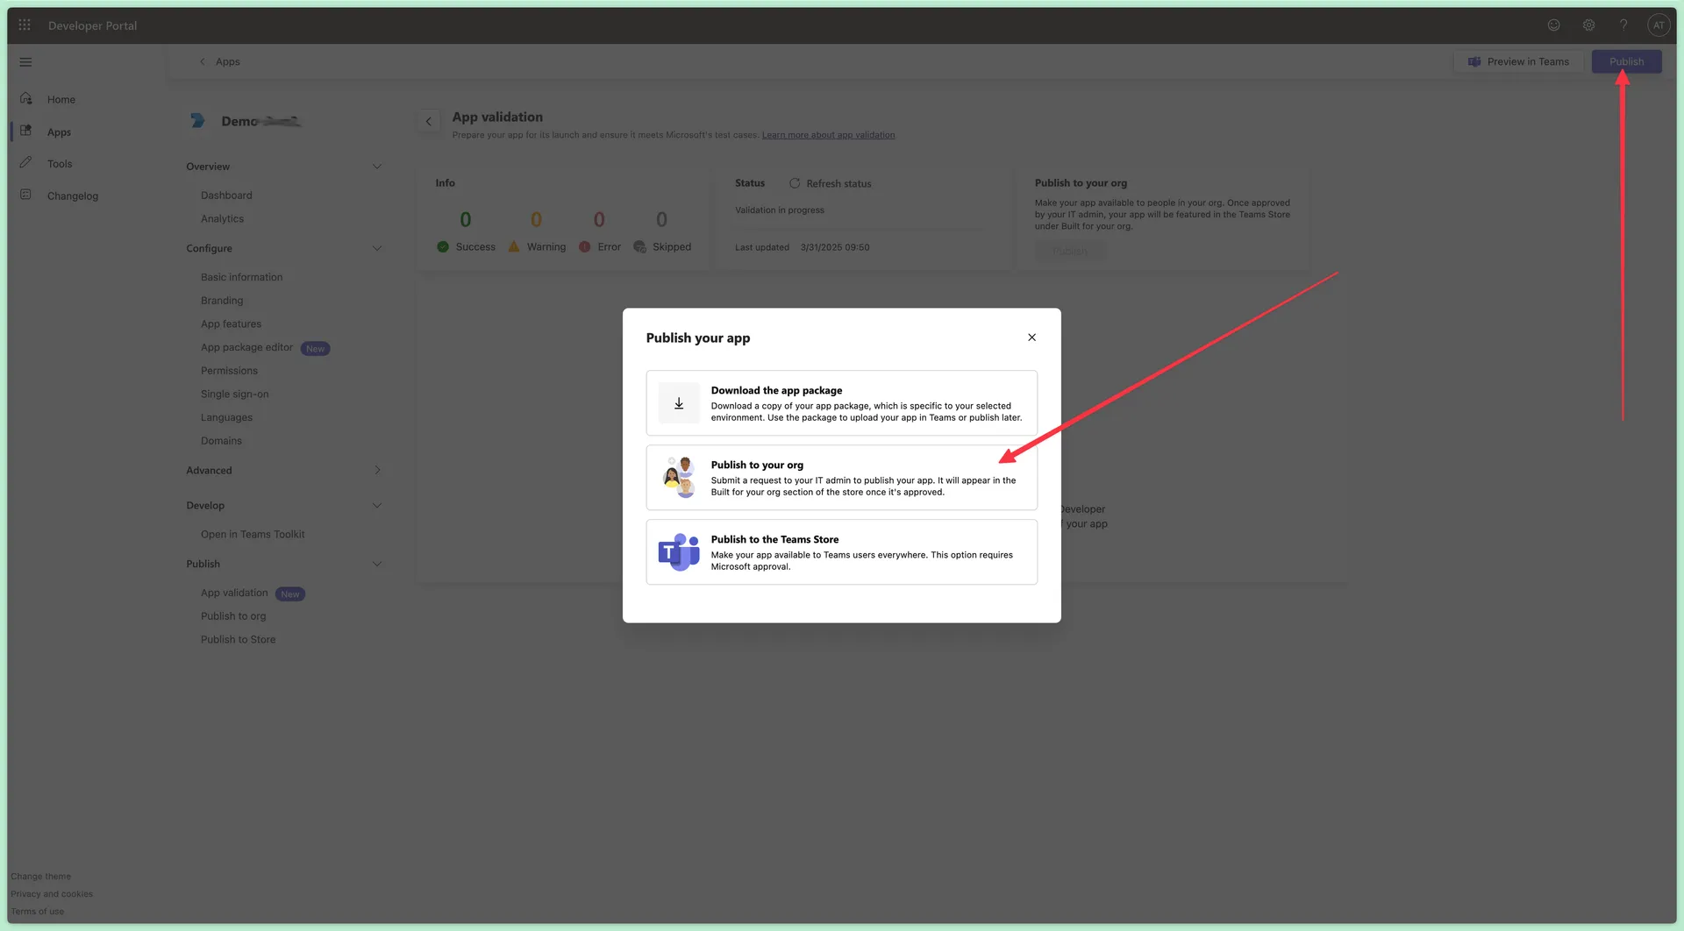Open the Permissions page
This screenshot has height=931, width=1684.
(x=229, y=371)
